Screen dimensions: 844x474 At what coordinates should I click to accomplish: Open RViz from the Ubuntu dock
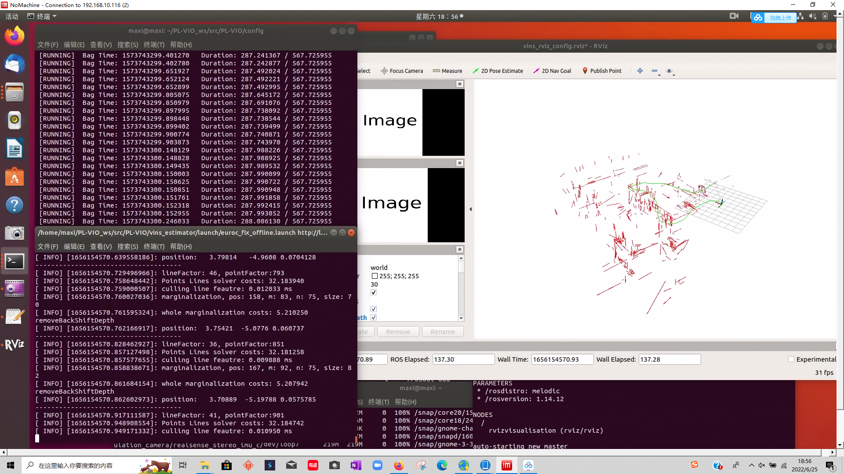point(15,345)
